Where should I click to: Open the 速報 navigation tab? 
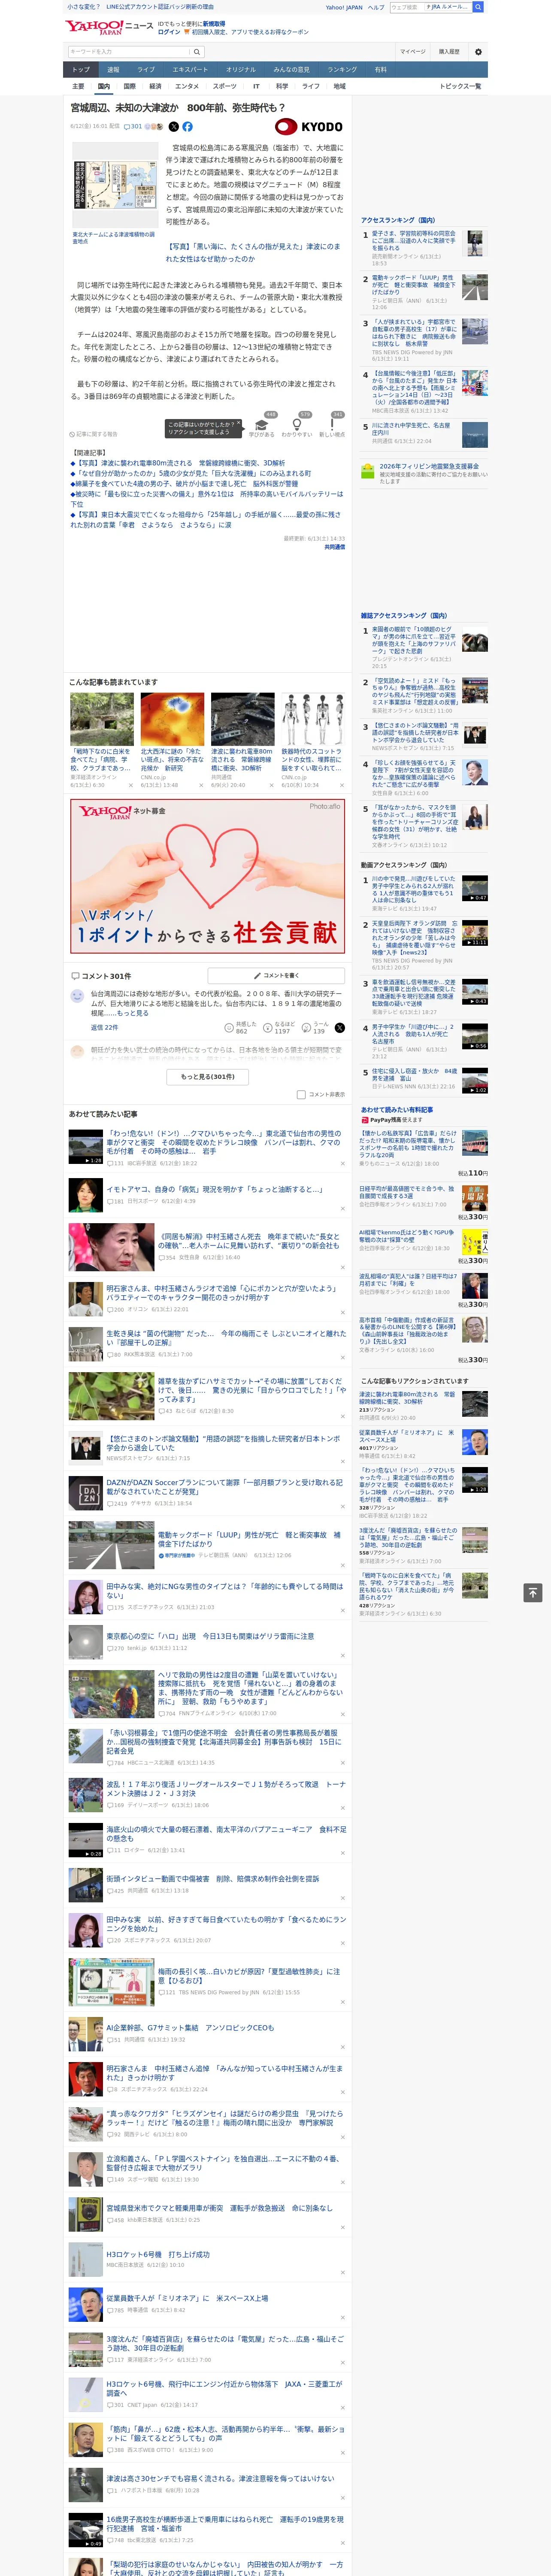tap(113, 70)
